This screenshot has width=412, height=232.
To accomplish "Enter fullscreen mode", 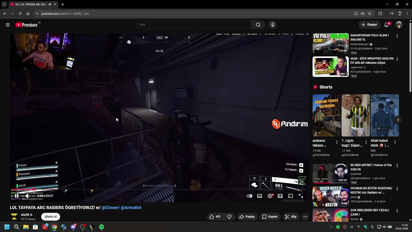I will point(301,196).
